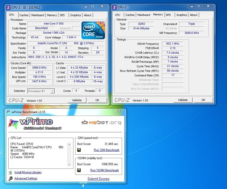Viewport: 227px width, 189px height.
Task: Click the Threads value 8
Action: click(100, 91)
